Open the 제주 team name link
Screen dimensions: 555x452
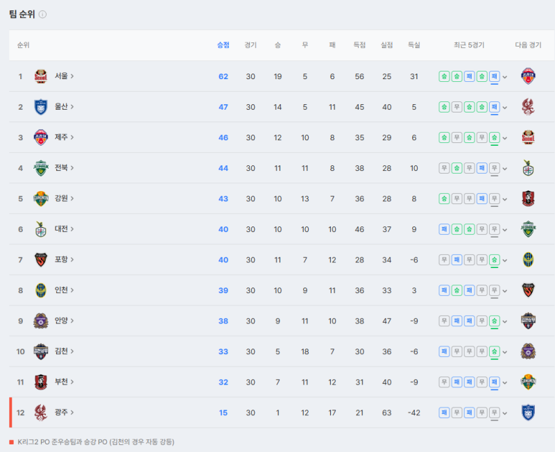point(64,137)
